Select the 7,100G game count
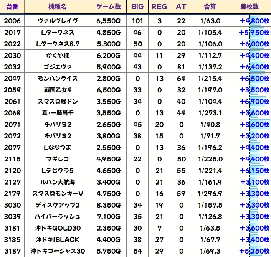This screenshot has width=271, height=257. tap(109, 217)
